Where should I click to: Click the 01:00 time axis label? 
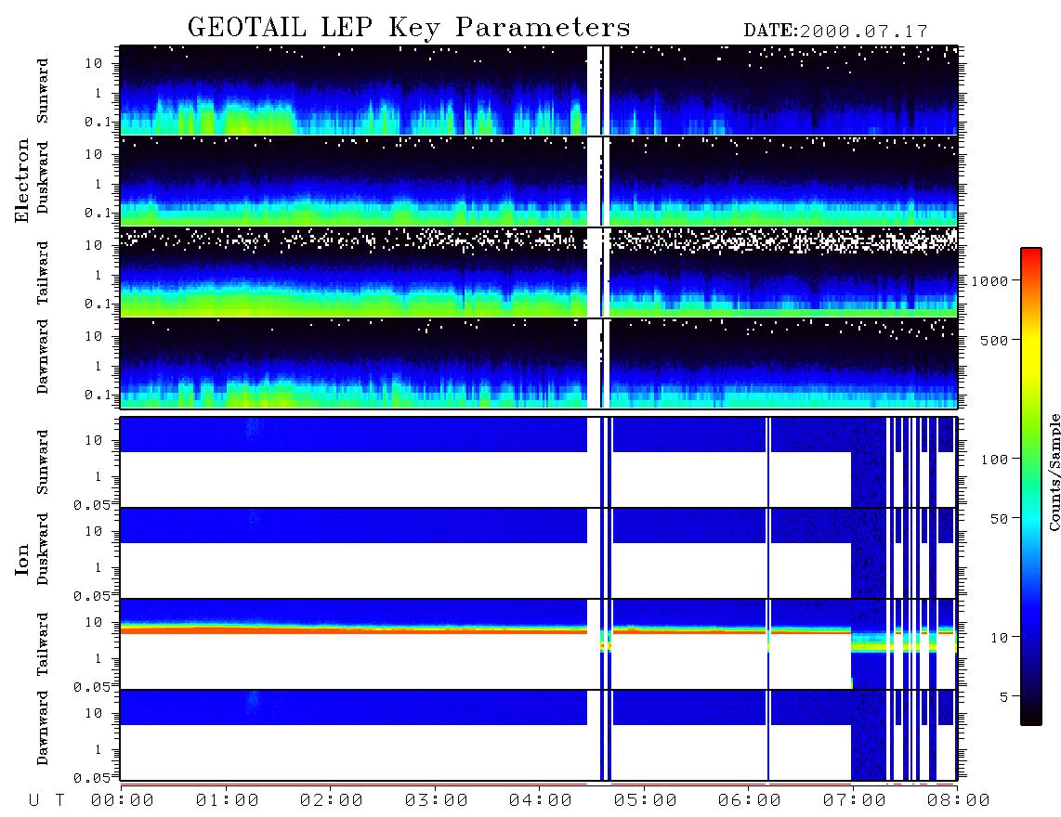[228, 801]
